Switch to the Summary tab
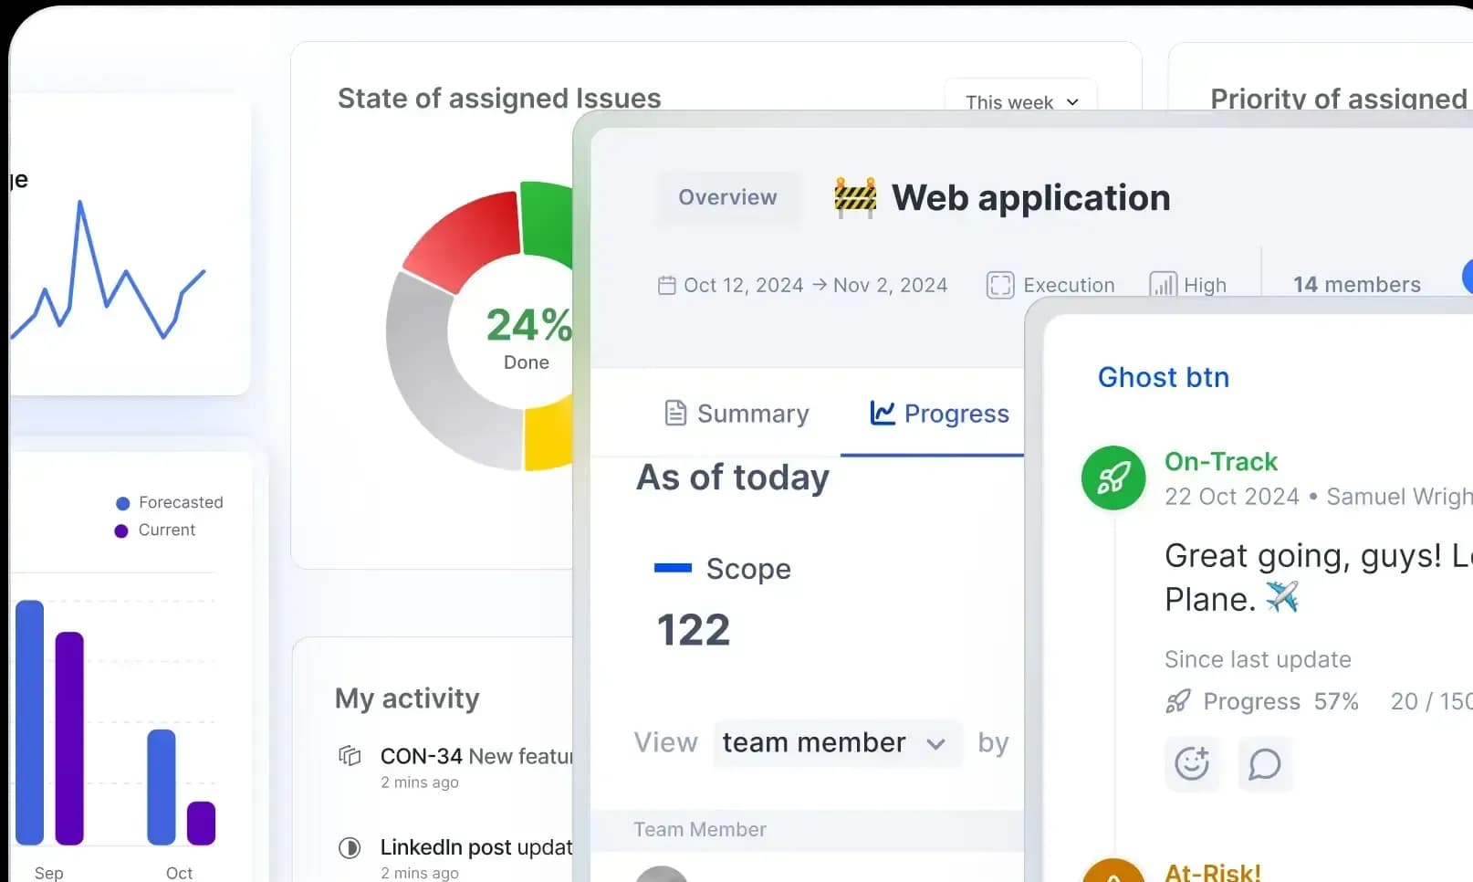Screen dimensions: 1473x882 click(x=736, y=414)
